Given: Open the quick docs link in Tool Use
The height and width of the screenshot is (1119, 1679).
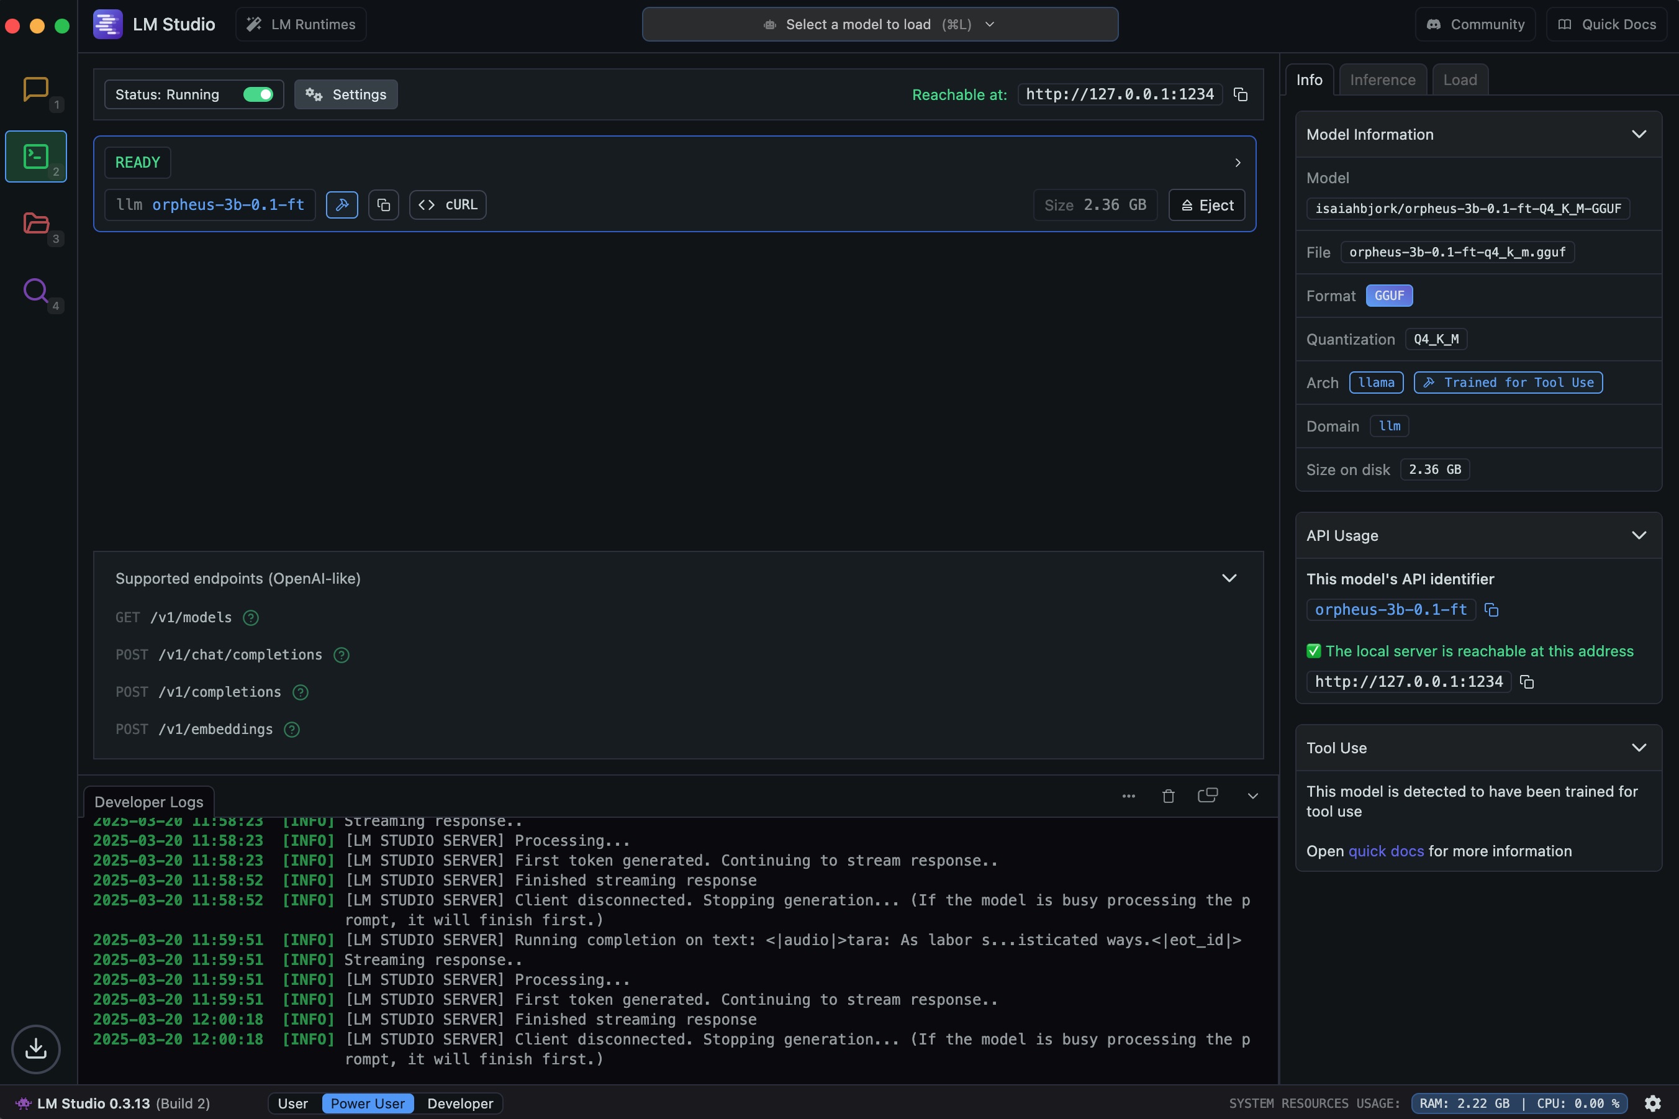Looking at the screenshot, I should [x=1386, y=851].
